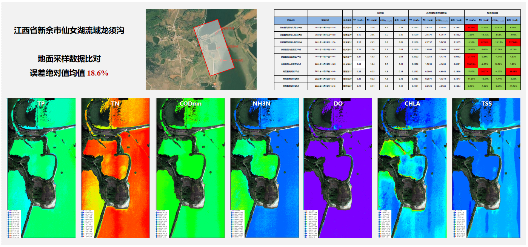Click the orange marker icon on satellite map
This screenshot has width=528, height=247.
(216, 83)
